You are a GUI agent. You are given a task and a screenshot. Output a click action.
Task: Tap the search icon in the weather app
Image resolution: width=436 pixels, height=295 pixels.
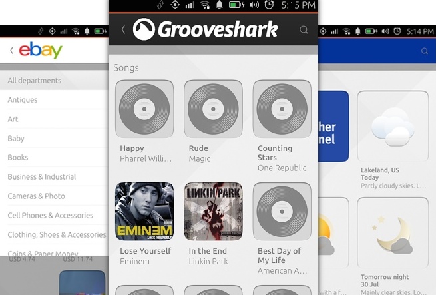425,51
